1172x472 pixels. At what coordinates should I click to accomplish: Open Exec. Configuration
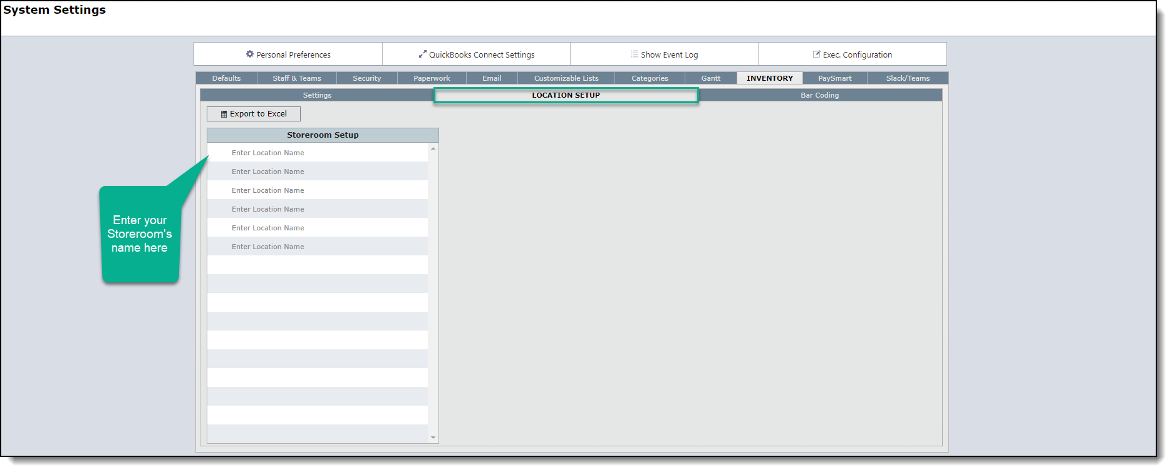(852, 54)
